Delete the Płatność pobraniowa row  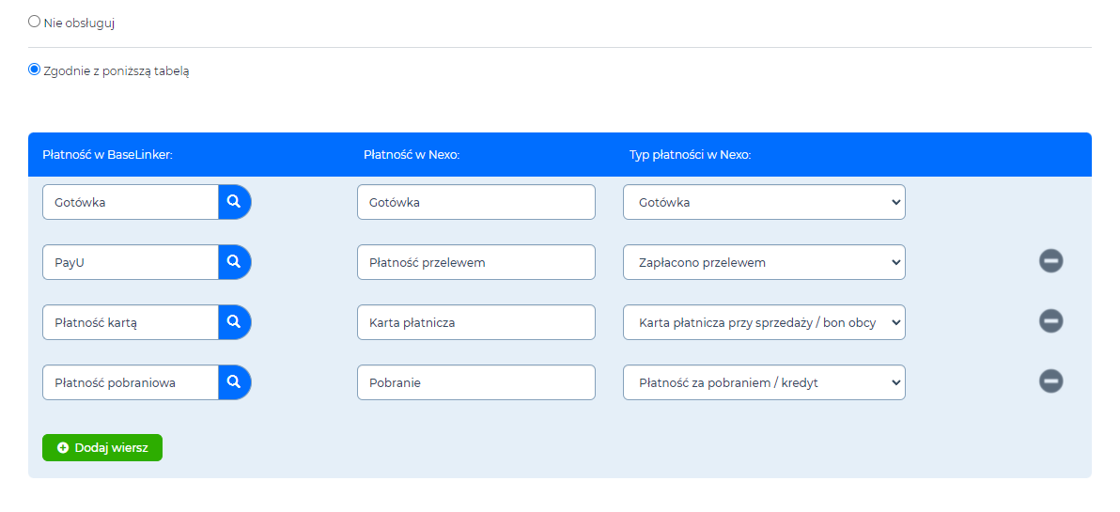tap(1050, 381)
